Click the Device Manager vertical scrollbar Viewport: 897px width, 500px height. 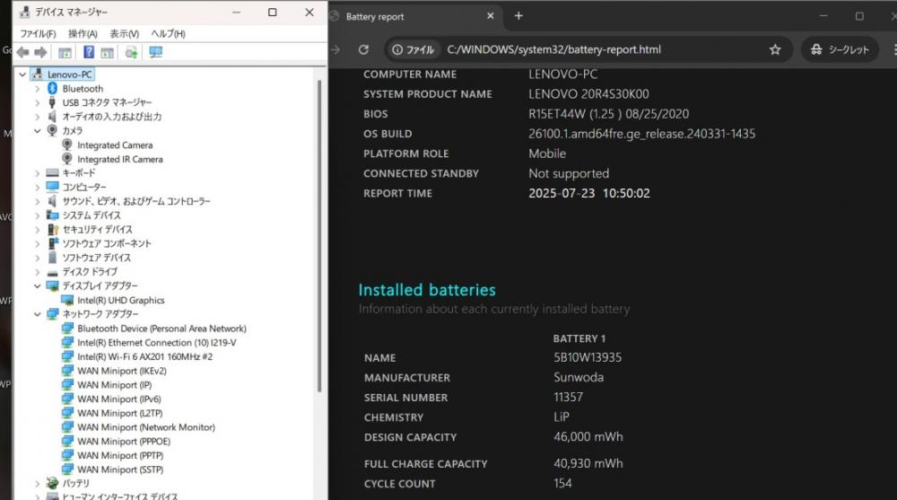coord(318,235)
